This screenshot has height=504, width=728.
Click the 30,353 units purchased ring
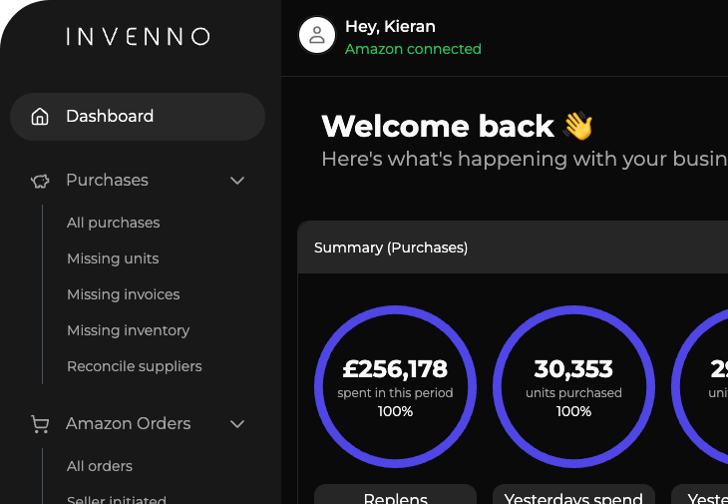(573, 386)
